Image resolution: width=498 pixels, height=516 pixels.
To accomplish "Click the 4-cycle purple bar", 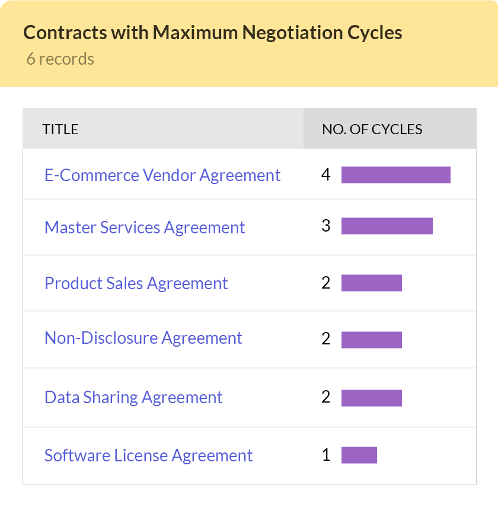I will click(x=395, y=175).
